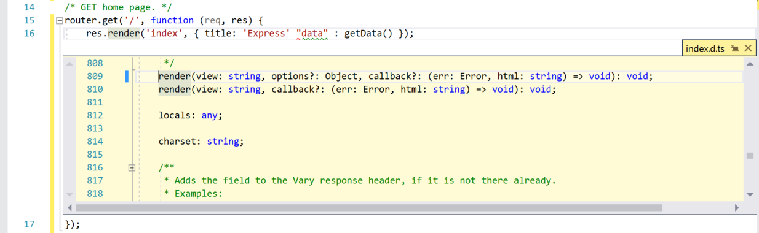Click 'render' on peek line 809
This screenshot has height=233, width=759.
175,76
